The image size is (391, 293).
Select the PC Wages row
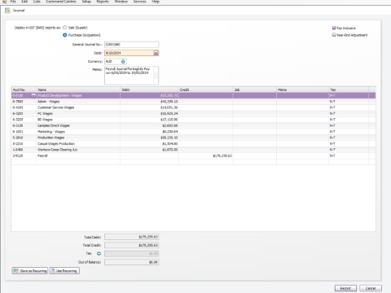click(x=193, y=113)
